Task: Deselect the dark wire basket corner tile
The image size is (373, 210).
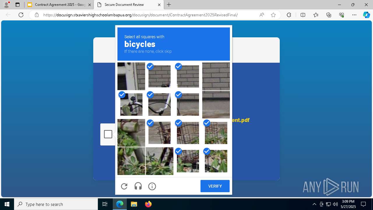Action: pyautogui.click(x=159, y=133)
